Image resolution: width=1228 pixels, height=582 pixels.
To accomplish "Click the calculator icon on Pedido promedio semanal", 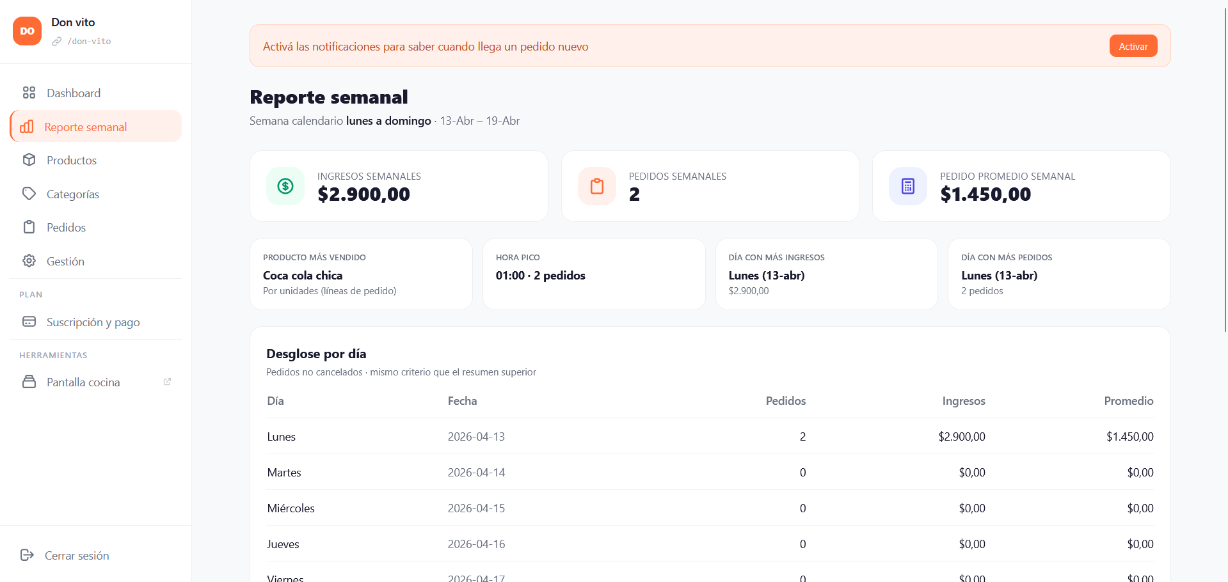I will pyautogui.click(x=907, y=186).
